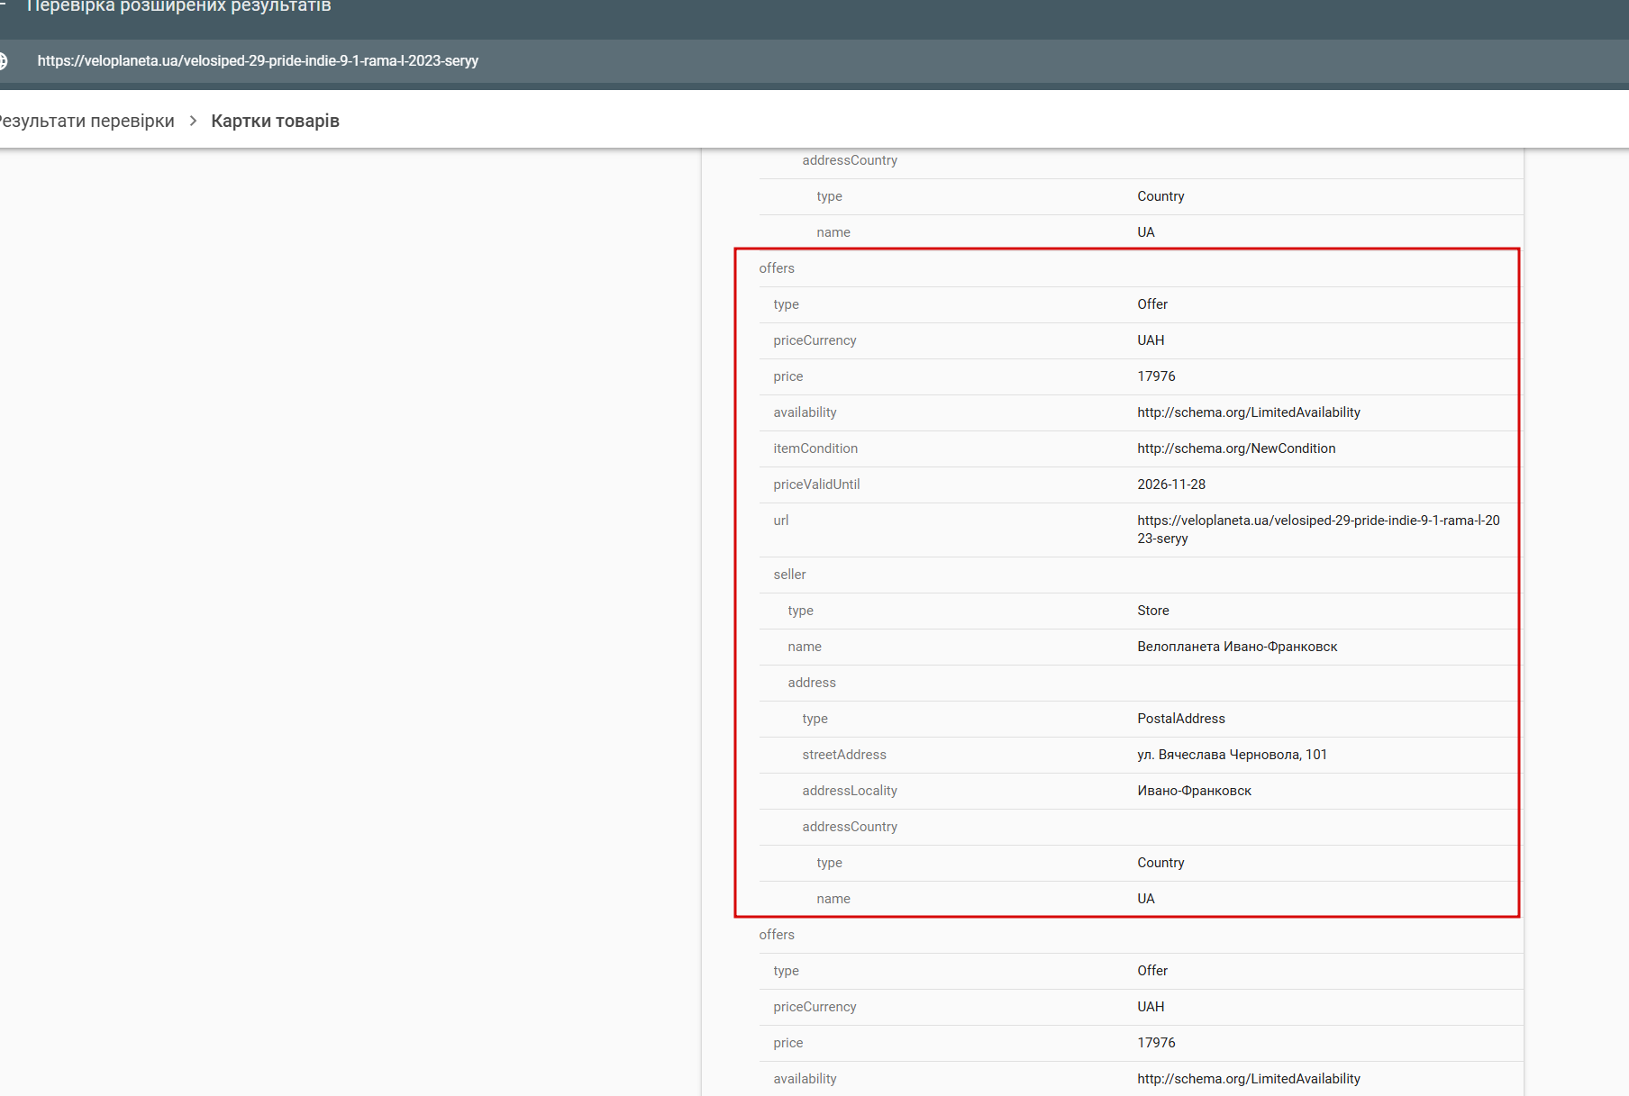The height and width of the screenshot is (1096, 1629).
Task: Select the UAH value in the bottom offers block
Action: coord(1151,1007)
